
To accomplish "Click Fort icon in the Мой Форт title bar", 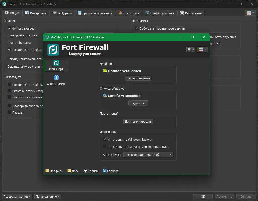I will (x=47, y=37).
